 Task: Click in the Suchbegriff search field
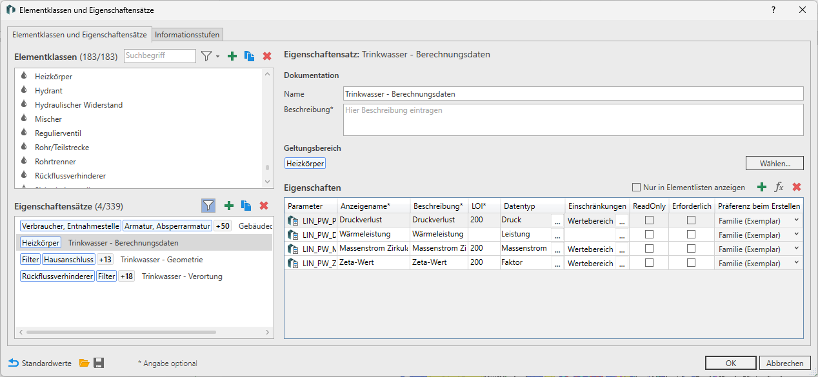(x=159, y=56)
